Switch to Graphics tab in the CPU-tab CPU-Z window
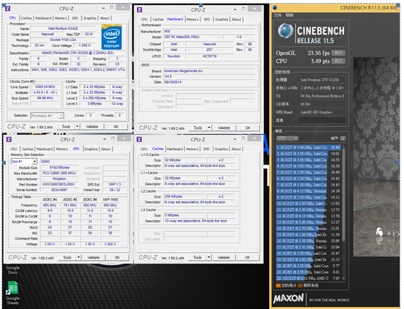 coord(89,18)
